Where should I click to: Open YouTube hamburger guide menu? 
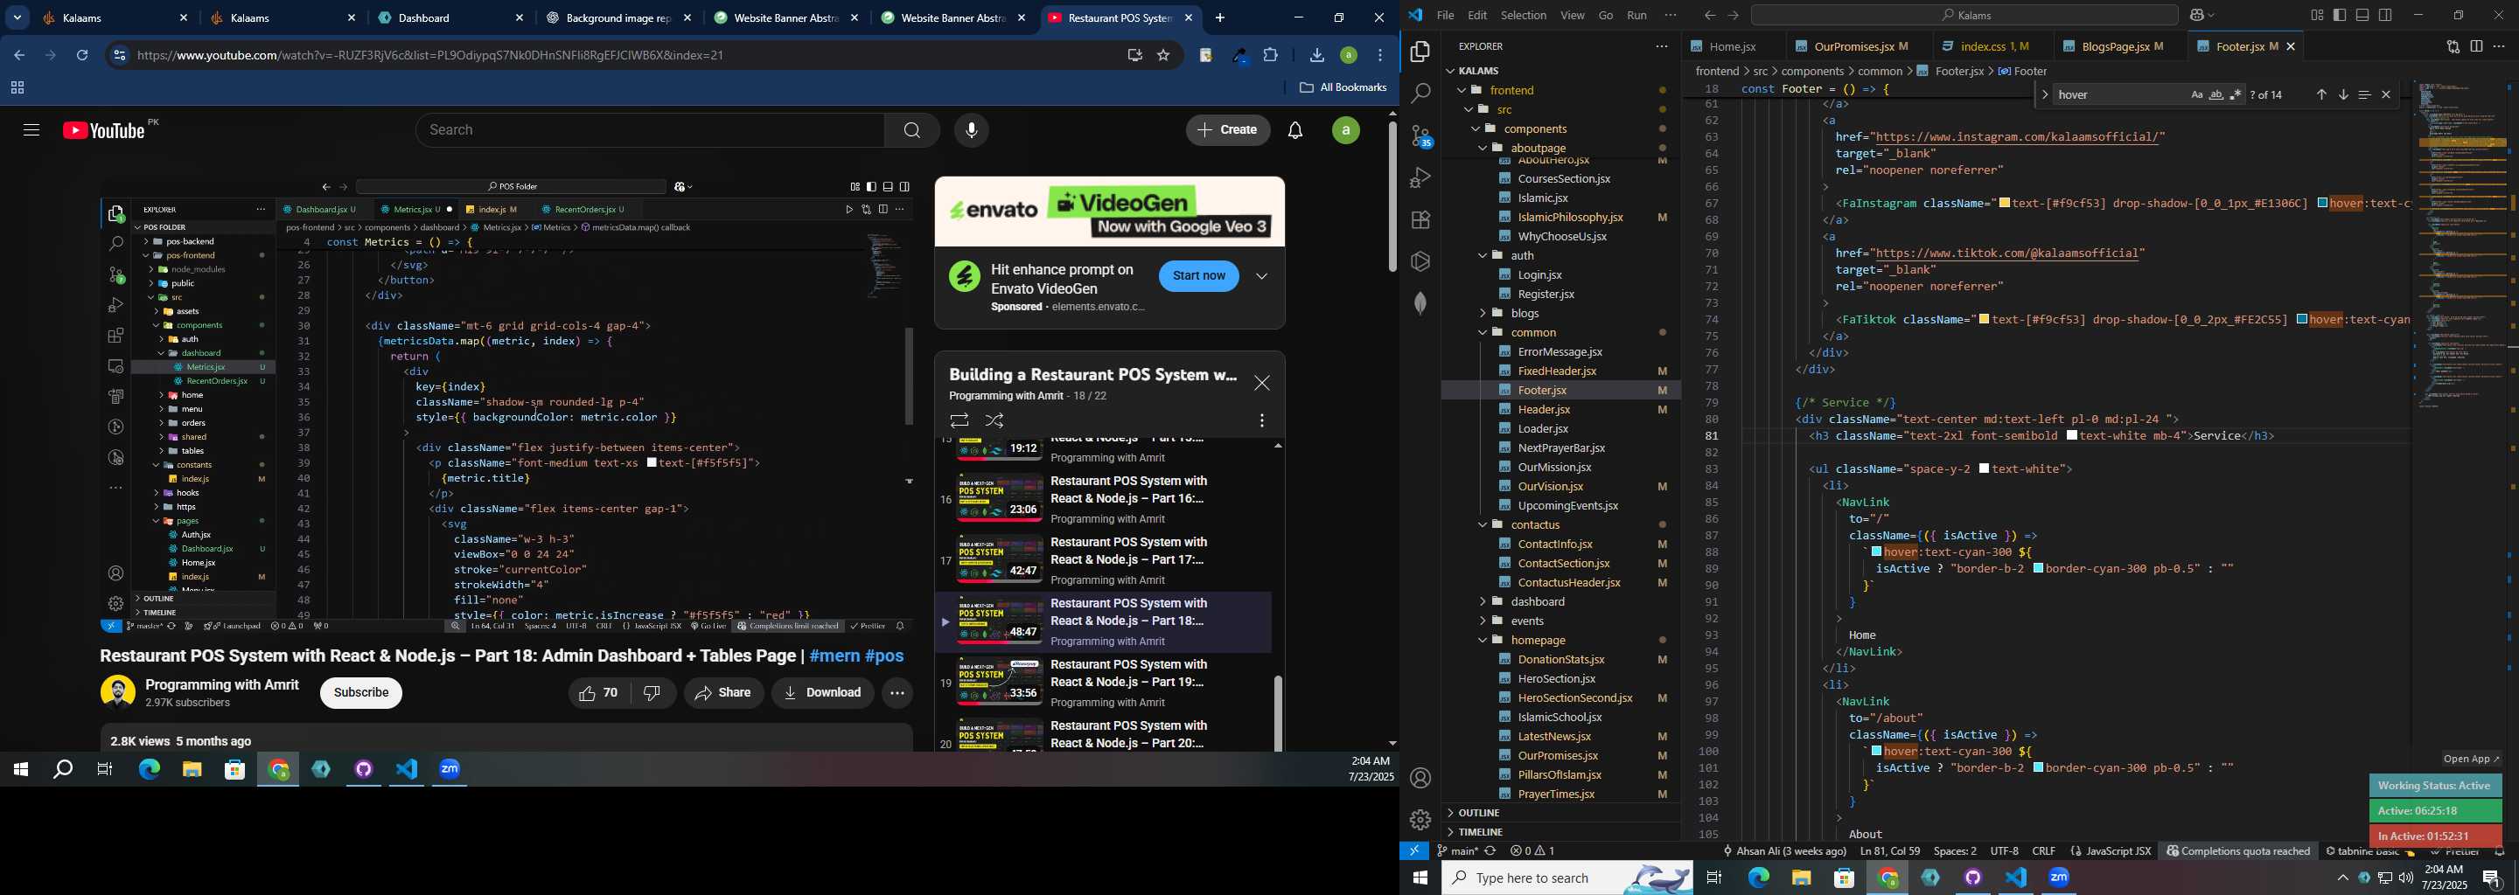[31, 130]
